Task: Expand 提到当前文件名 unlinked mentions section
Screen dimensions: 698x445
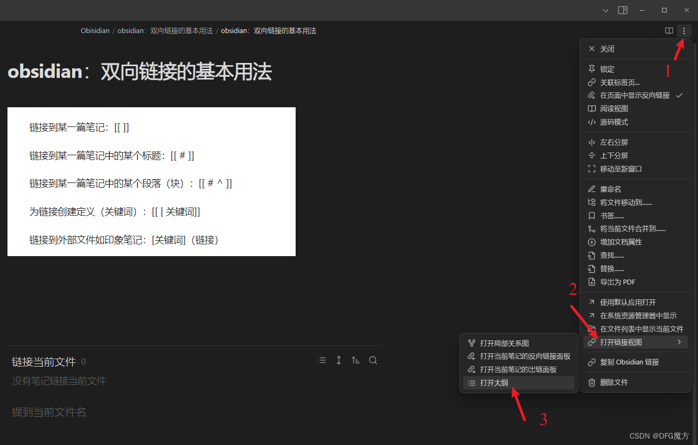Action: tap(49, 412)
